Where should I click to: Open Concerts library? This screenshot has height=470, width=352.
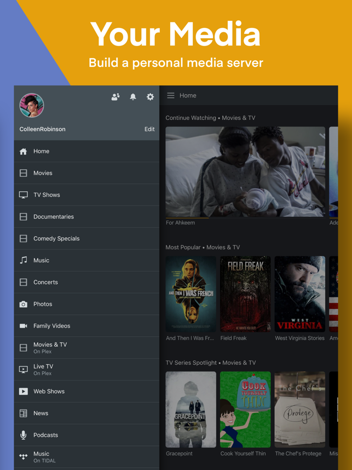pos(87,282)
